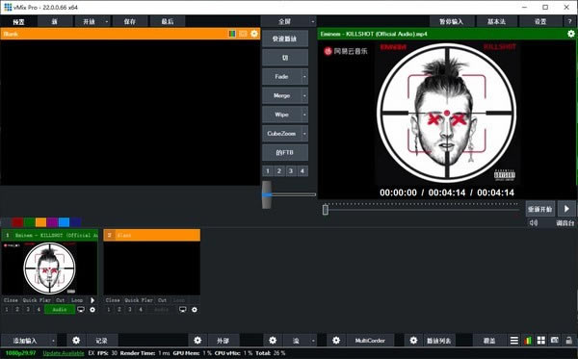Open settings gear left of 外部 button
This screenshot has width=578, height=359.
197,340
